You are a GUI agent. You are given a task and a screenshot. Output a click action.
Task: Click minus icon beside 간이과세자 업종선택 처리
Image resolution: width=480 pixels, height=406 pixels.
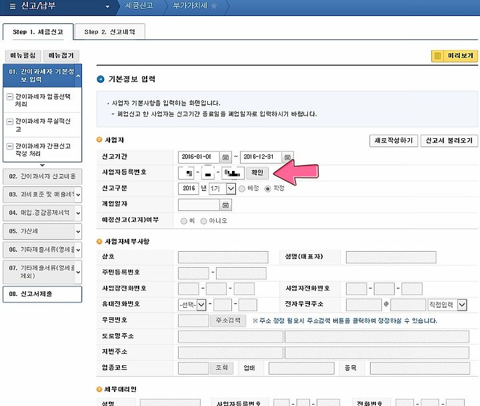click(x=10, y=97)
